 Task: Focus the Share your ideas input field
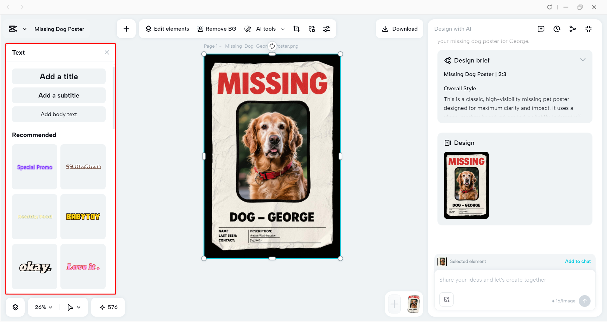(x=515, y=280)
